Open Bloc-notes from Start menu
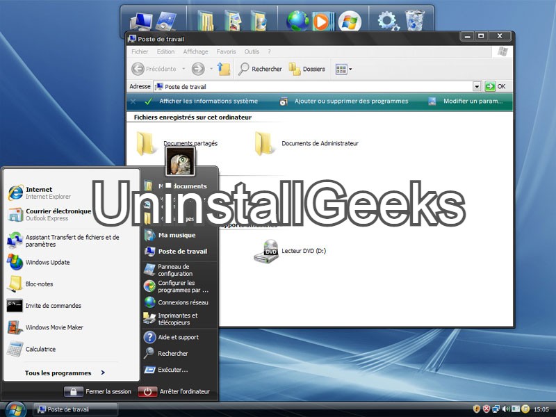 tap(31, 284)
